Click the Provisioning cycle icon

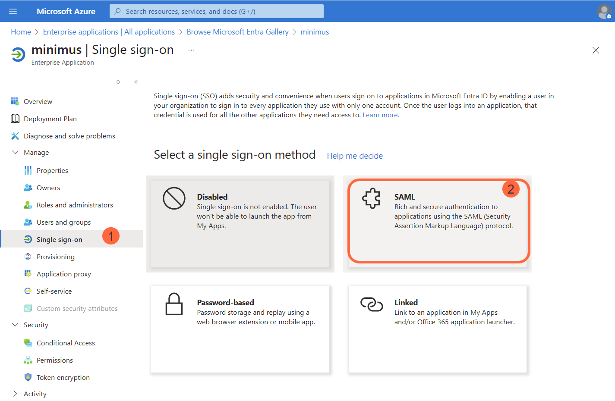click(x=28, y=257)
